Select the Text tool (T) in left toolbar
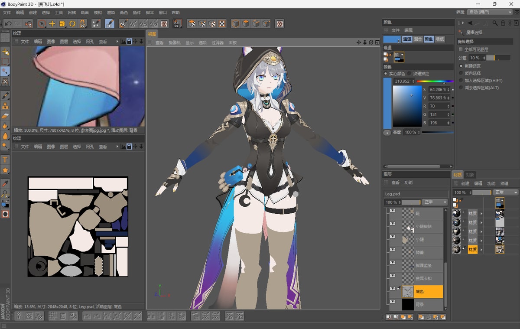 (x=5, y=160)
